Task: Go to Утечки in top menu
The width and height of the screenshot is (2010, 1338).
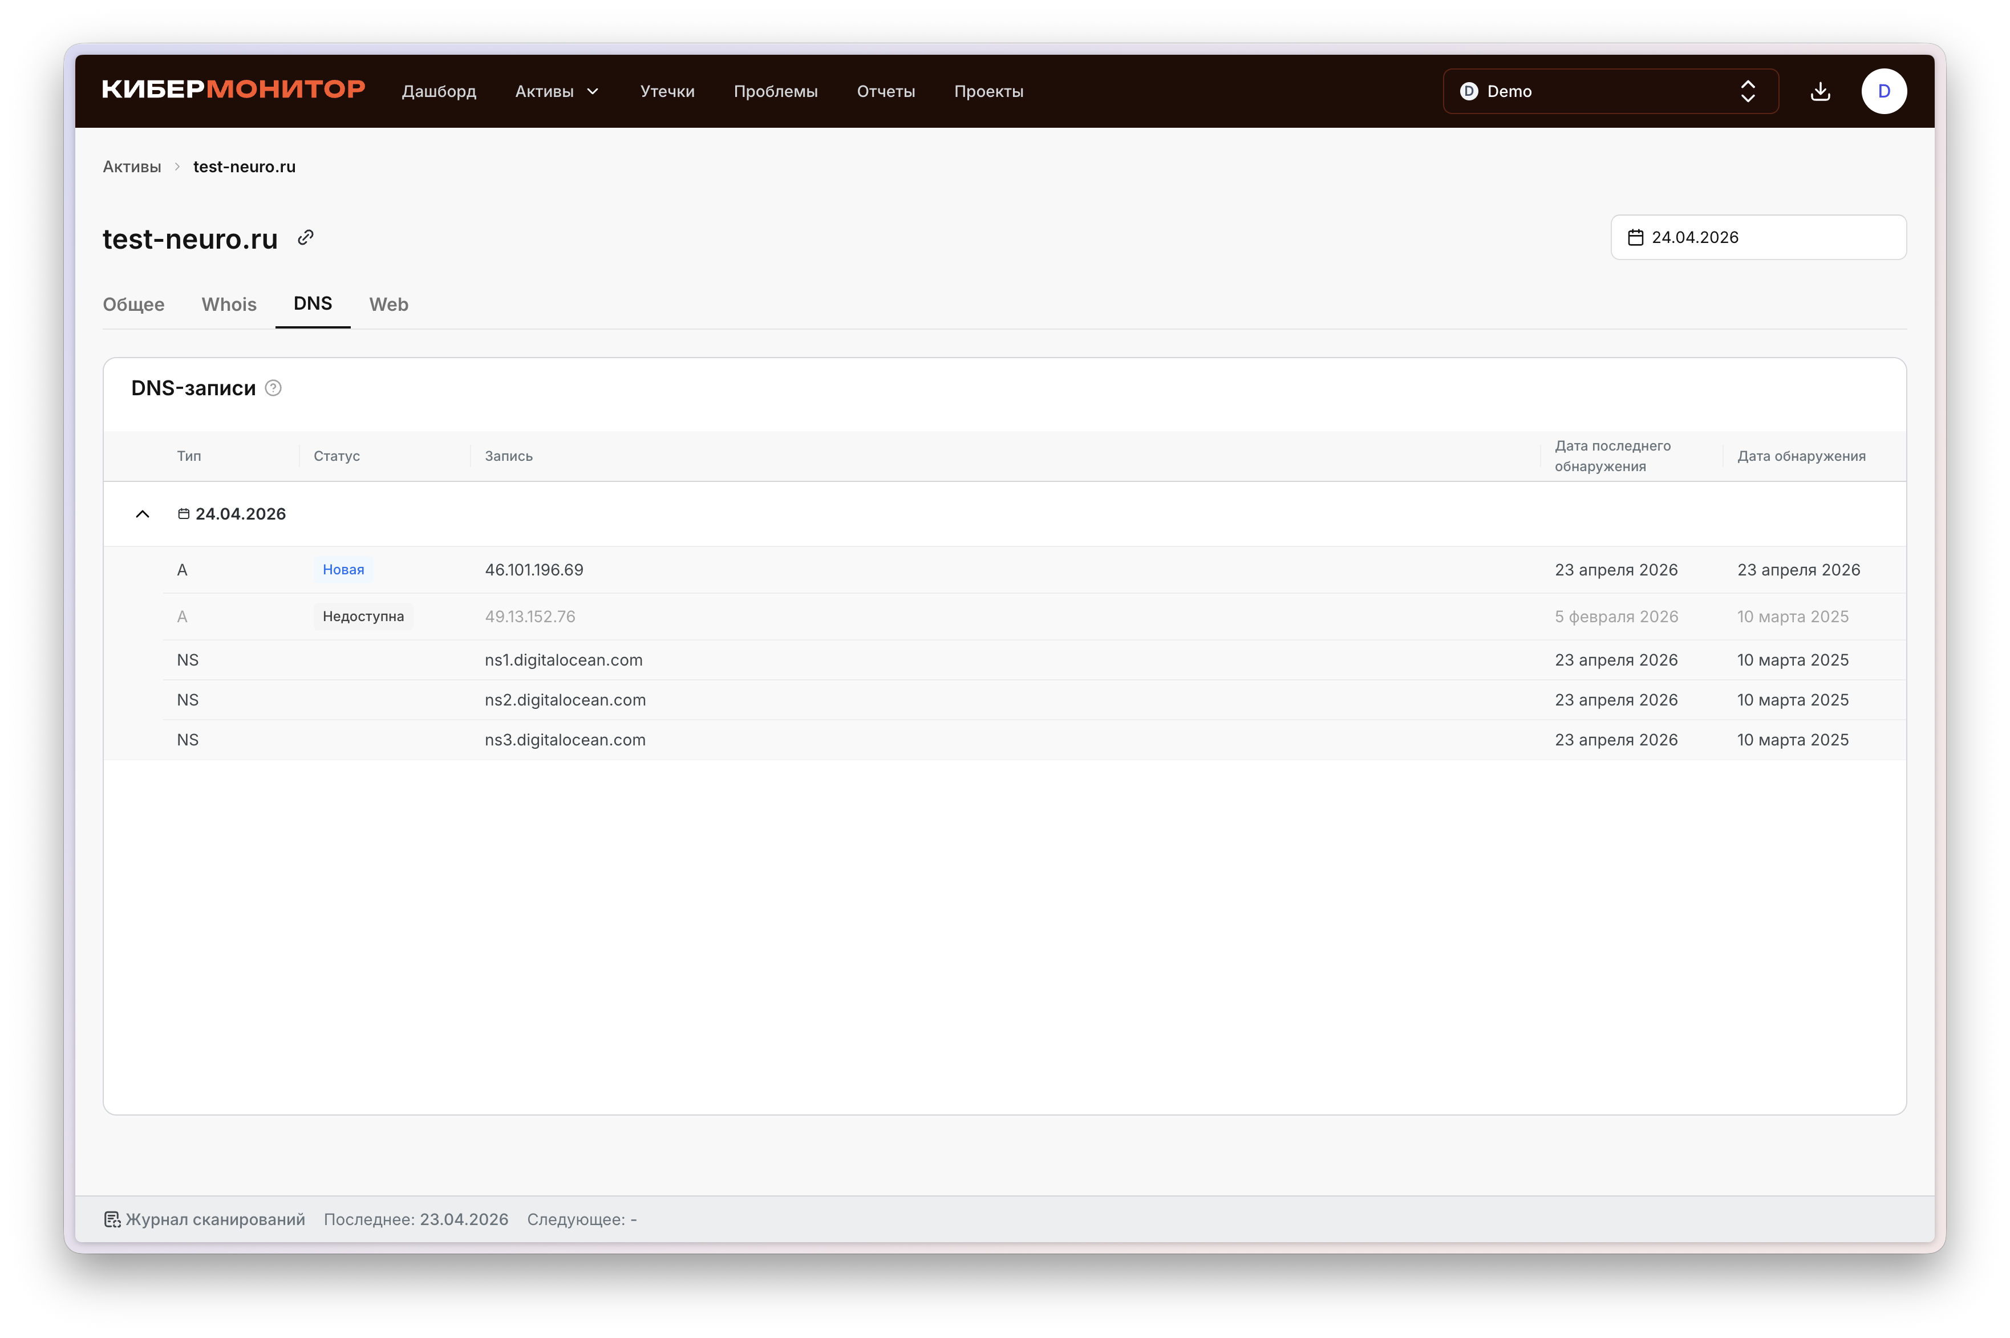Action: 666,91
